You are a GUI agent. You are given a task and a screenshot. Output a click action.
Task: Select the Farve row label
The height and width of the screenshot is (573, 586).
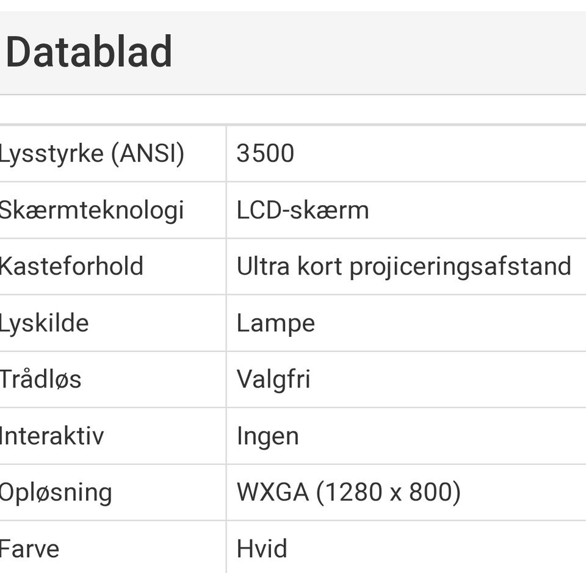pos(30,549)
